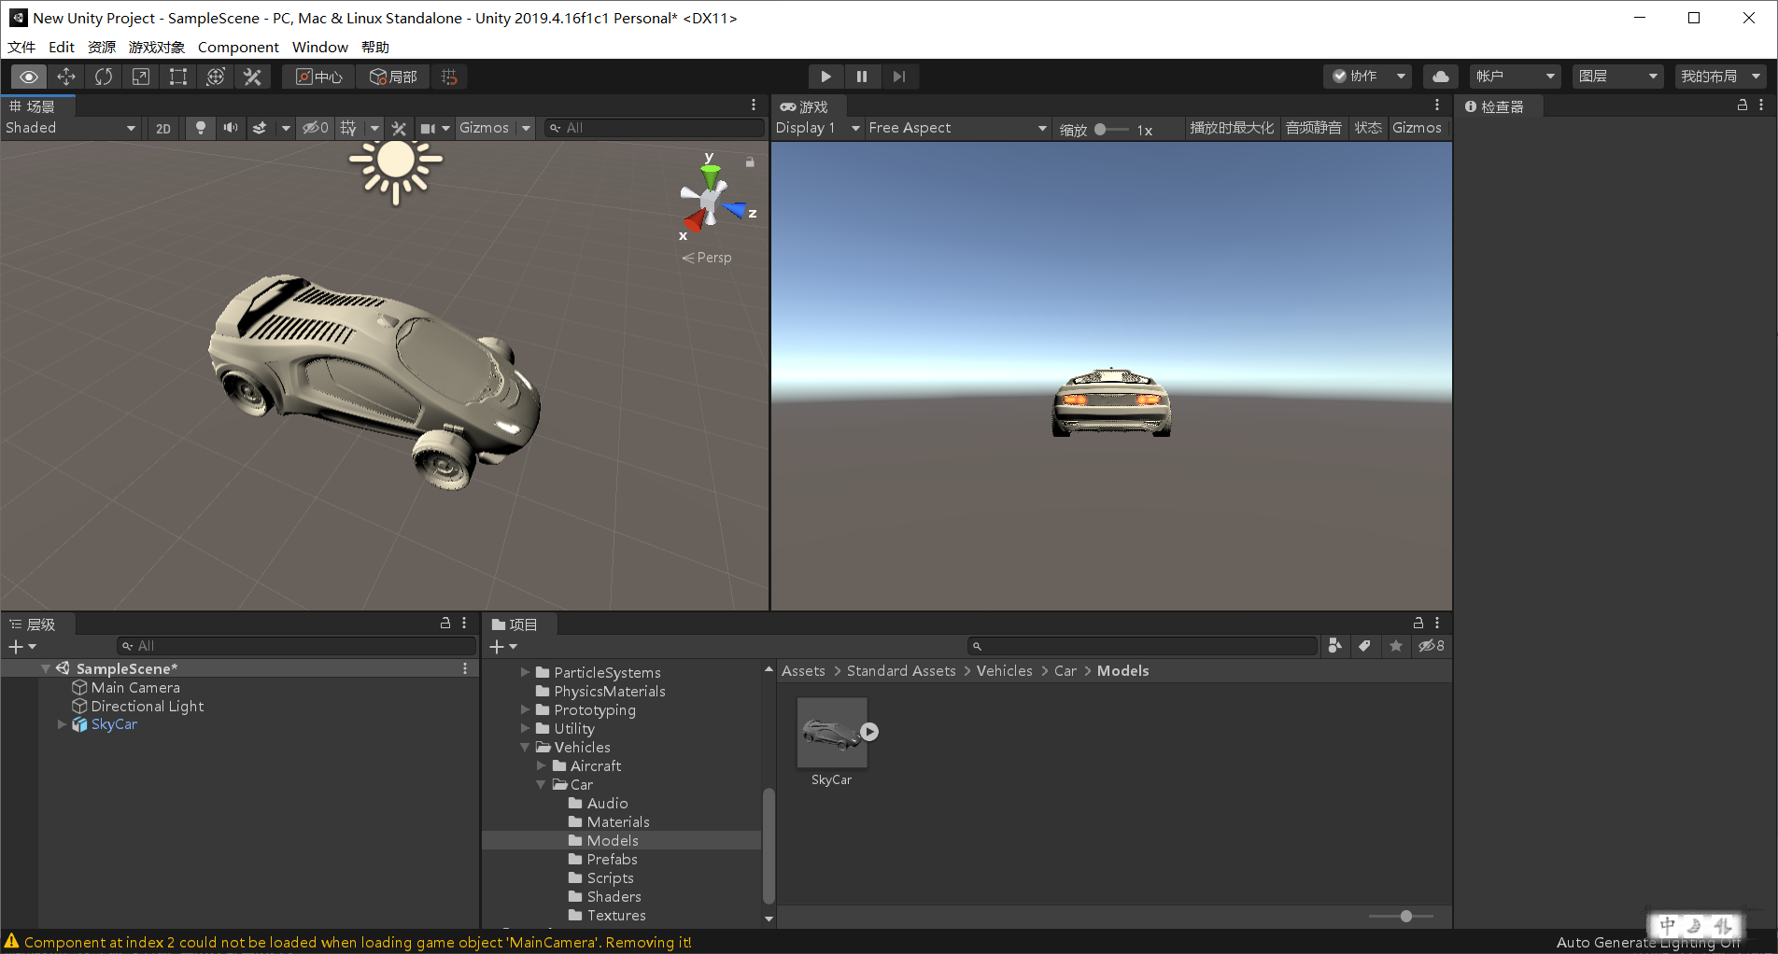This screenshot has width=1778, height=954.
Task: Open the scene Gizmos menu
Action: pos(484,128)
